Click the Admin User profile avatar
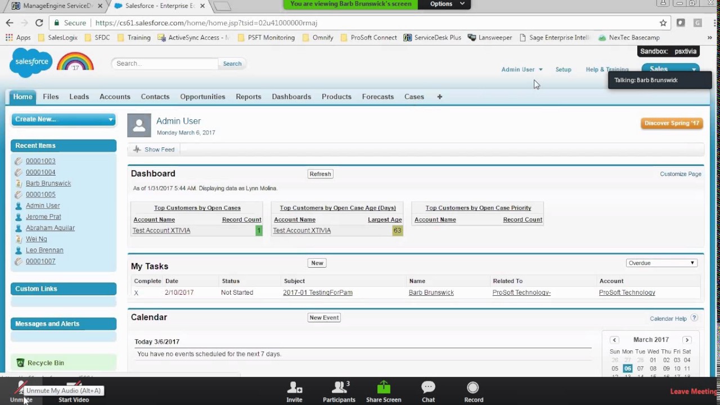 [139, 125]
